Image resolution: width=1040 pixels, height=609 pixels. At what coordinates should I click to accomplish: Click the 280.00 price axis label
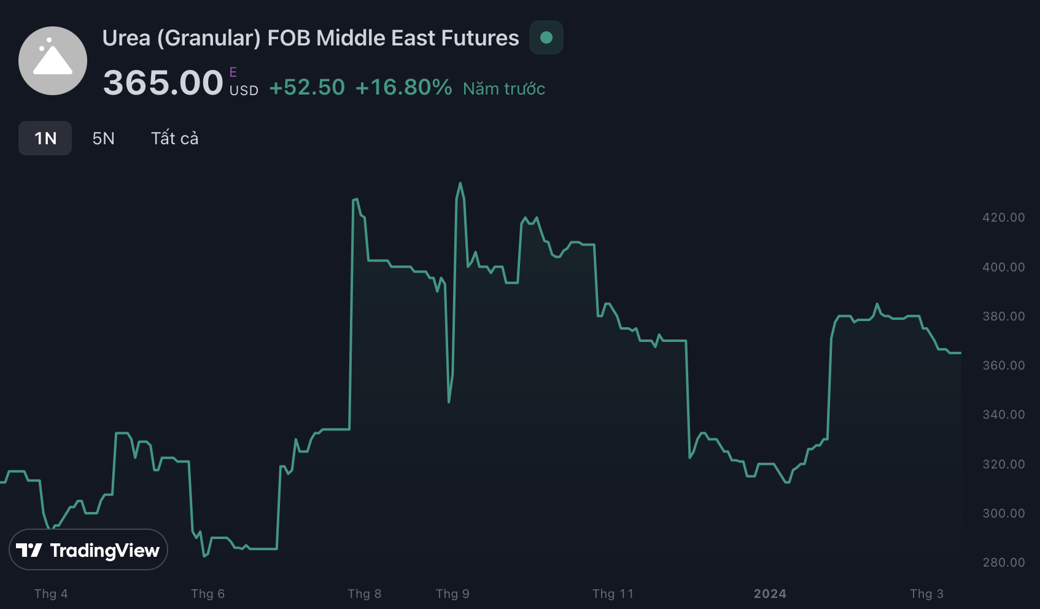coord(1003,562)
